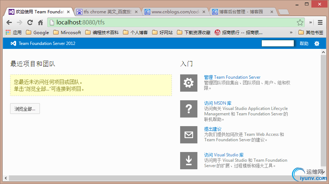The image size is (329, 184).
Task: Click the envelope suggestion tile
Action: (x=189, y=135)
